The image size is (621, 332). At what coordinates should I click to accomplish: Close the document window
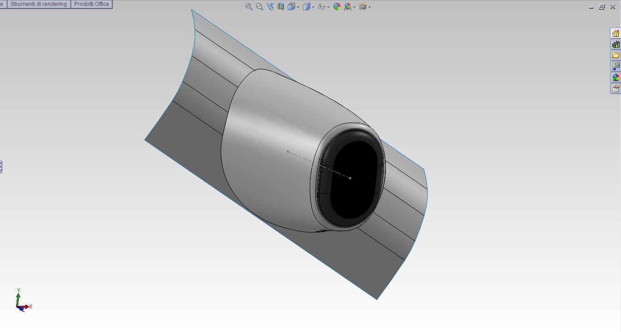(613, 7)
